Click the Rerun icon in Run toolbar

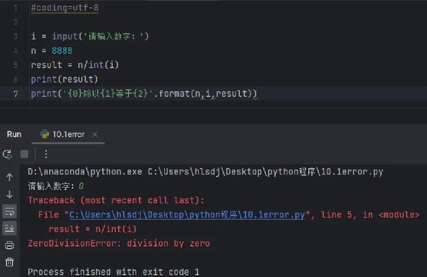click(7, 154)
